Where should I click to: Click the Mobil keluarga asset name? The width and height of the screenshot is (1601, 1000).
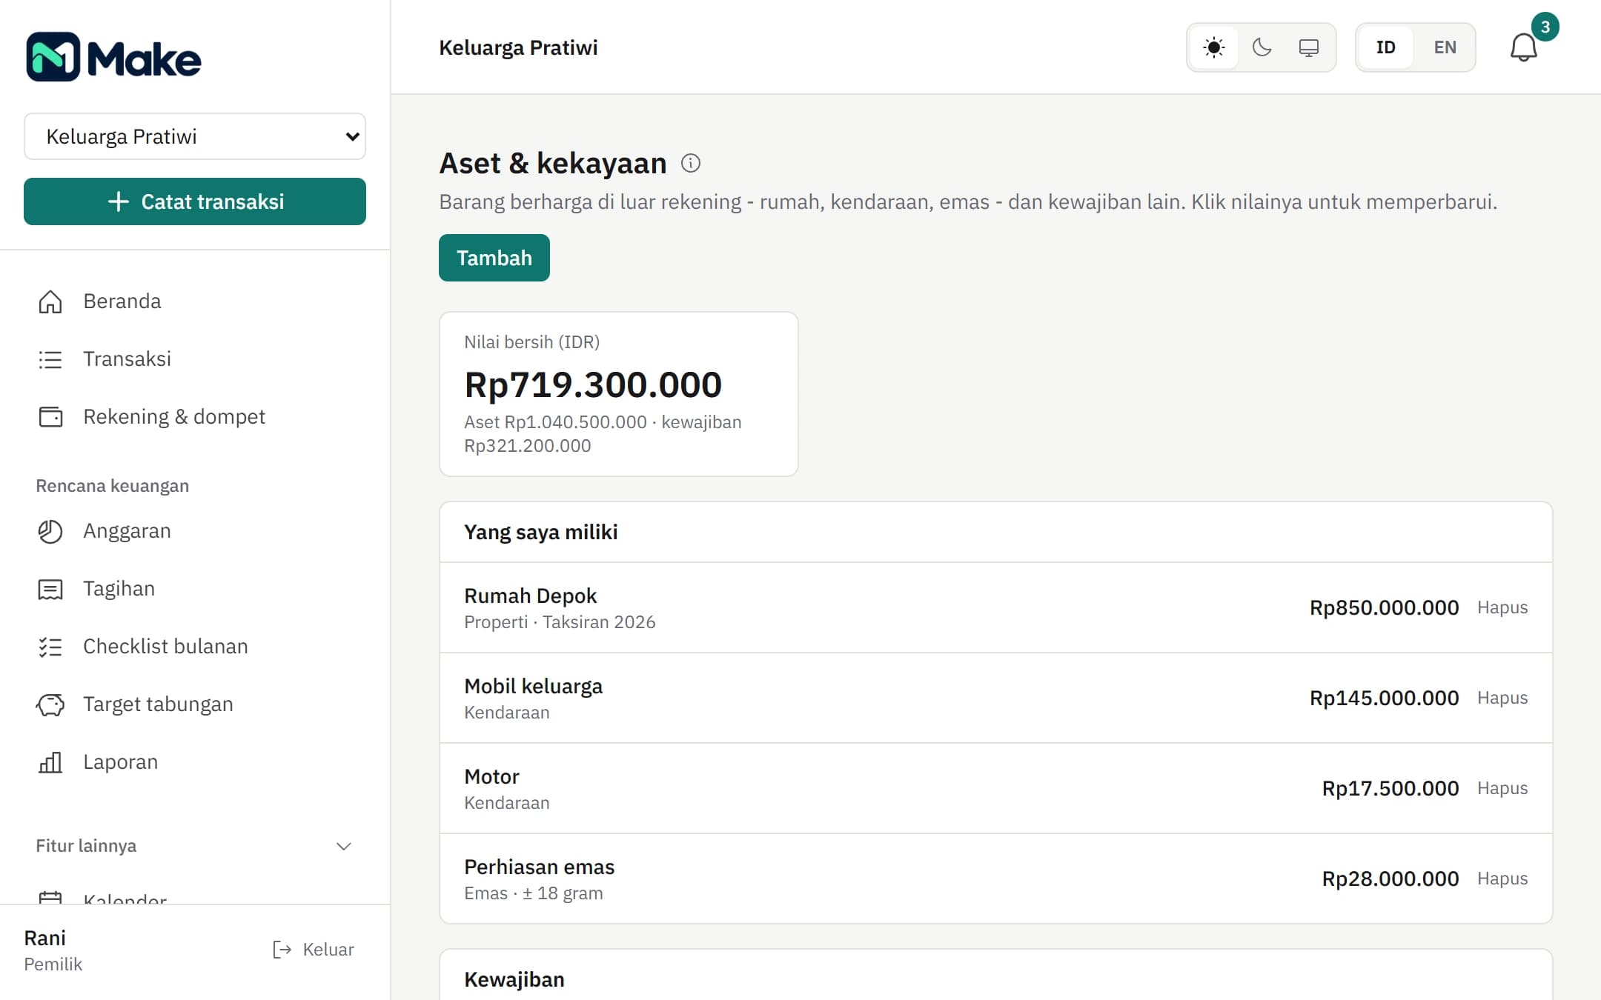click(534, 686)
